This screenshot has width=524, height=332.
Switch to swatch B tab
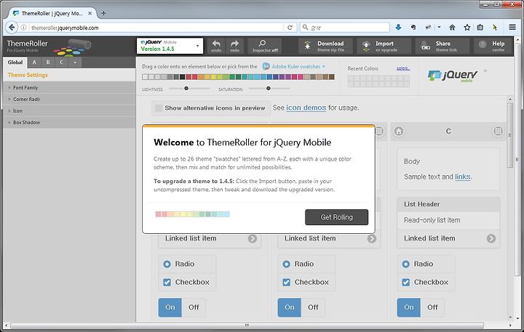pos(48,62)
